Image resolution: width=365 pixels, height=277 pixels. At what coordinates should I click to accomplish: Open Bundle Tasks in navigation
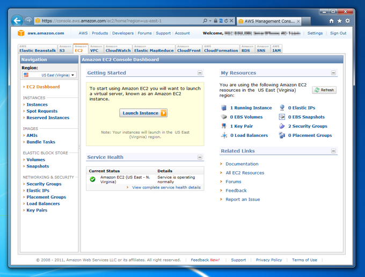tap(41, 142)
